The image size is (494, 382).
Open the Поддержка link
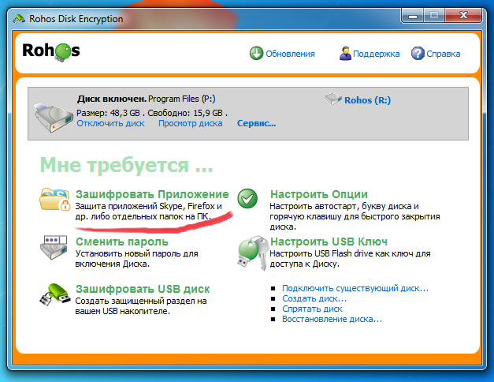[376, 54]
